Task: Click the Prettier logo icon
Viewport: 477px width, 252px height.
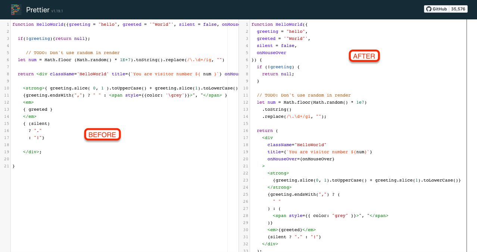Action: (16, 10)
